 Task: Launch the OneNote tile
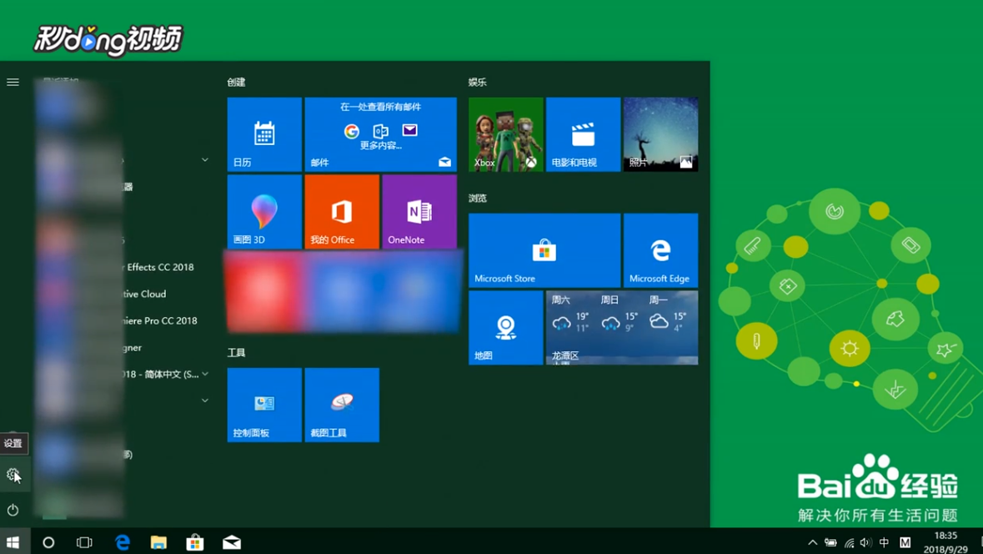(x=419, y=212)
